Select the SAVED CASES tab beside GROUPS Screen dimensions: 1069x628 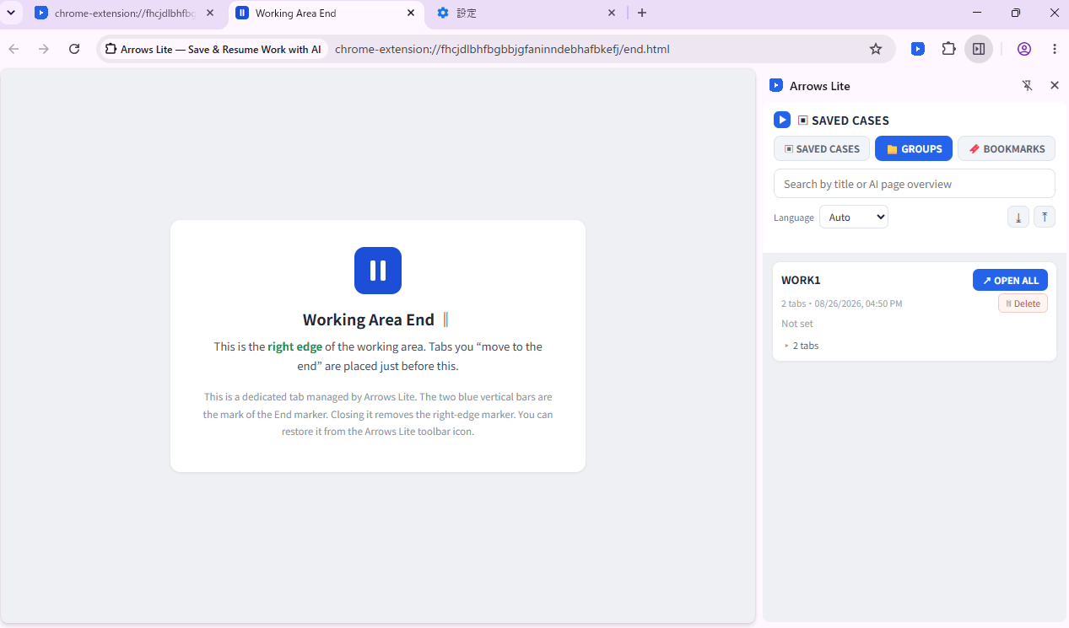point(822,148)
